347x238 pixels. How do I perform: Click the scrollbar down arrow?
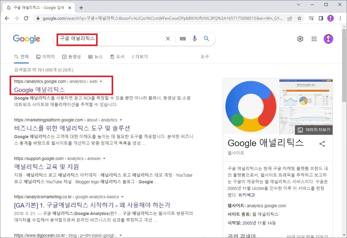[x=344, y=235]
